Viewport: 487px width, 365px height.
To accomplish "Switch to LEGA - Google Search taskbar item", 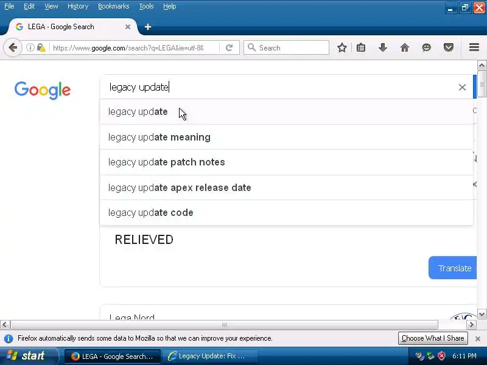I will tap(113, 356).
